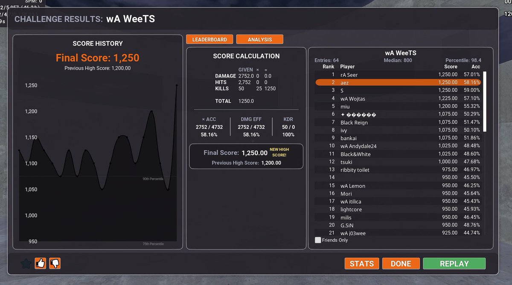Click the thumbs down icon
This screenshot has height=285, width=512.
pos(55,264)
